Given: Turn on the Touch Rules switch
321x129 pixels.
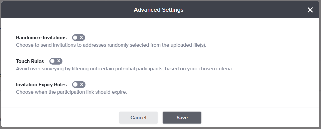Looking at the screenshot, I should coord(56,61).
